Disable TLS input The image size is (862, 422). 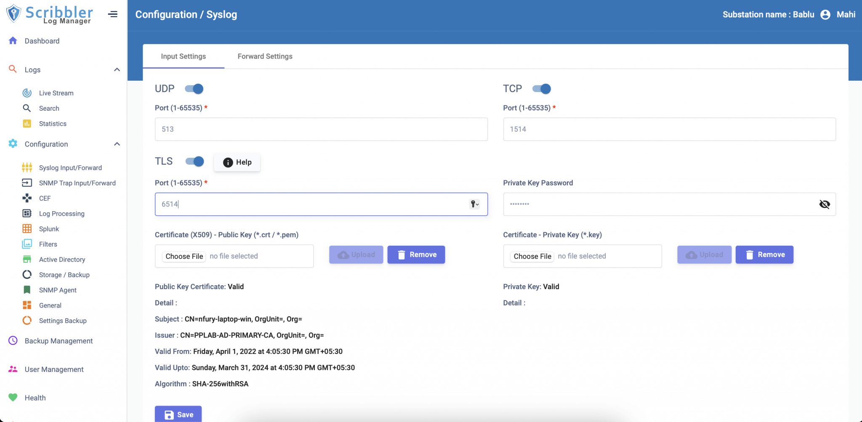(x=194, y=162)
